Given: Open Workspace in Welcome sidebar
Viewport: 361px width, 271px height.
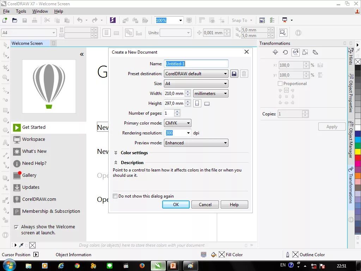Looking at the screenshot, I should coord(49,139).
